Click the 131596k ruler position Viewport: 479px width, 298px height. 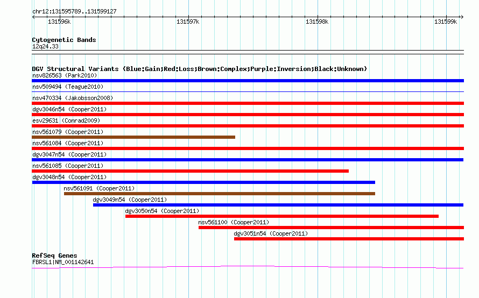pyautogui.click(x=59, y=22)
